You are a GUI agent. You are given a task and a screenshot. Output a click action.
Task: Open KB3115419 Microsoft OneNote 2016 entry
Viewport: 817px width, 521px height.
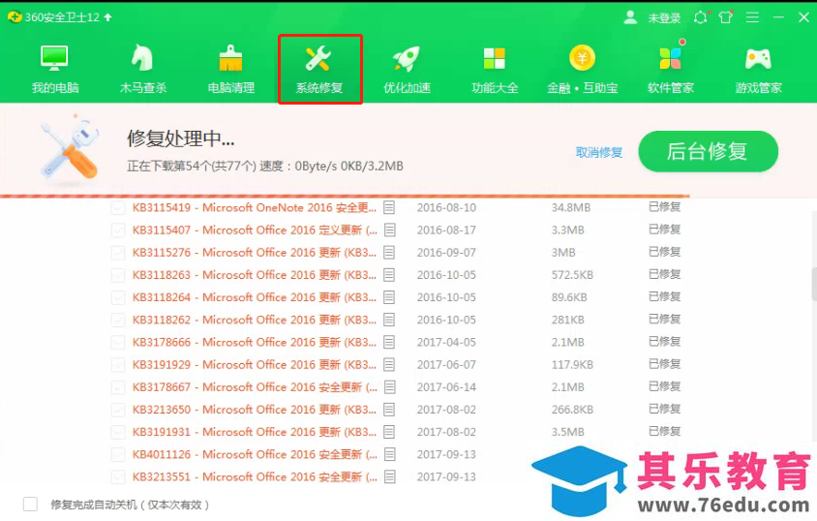[x=255, y=207]
